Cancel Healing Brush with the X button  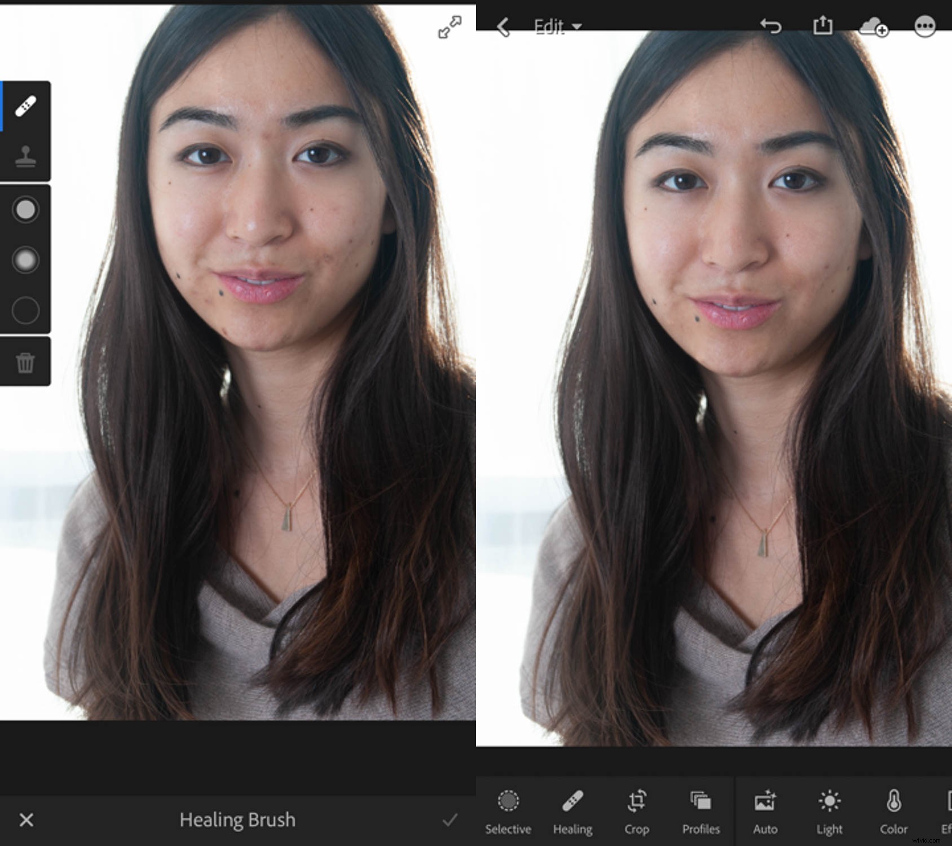(27, 819)
